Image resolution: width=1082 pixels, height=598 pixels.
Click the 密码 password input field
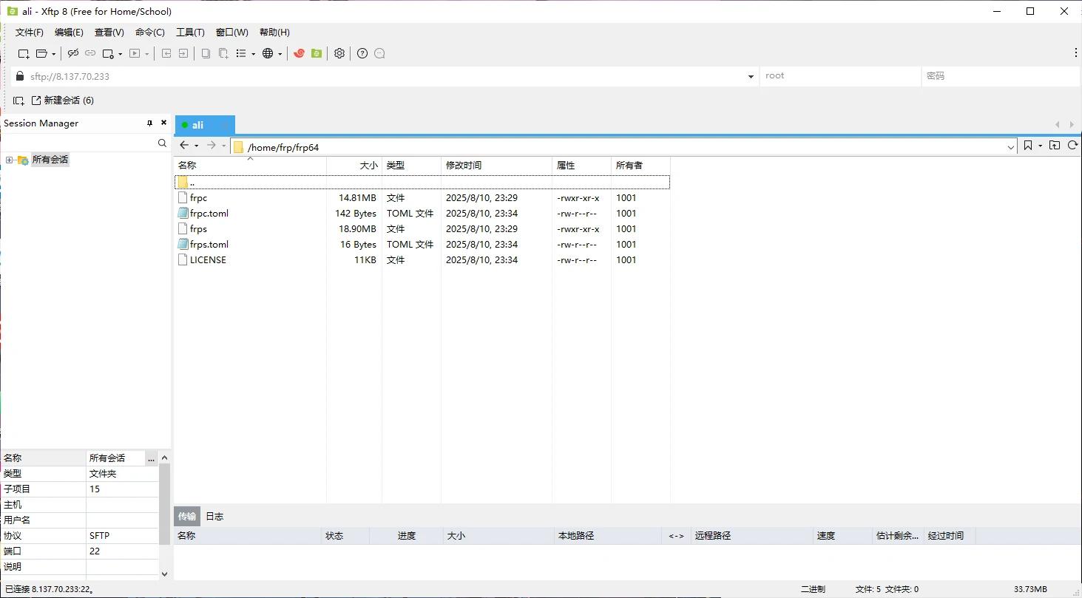[998, 76]
